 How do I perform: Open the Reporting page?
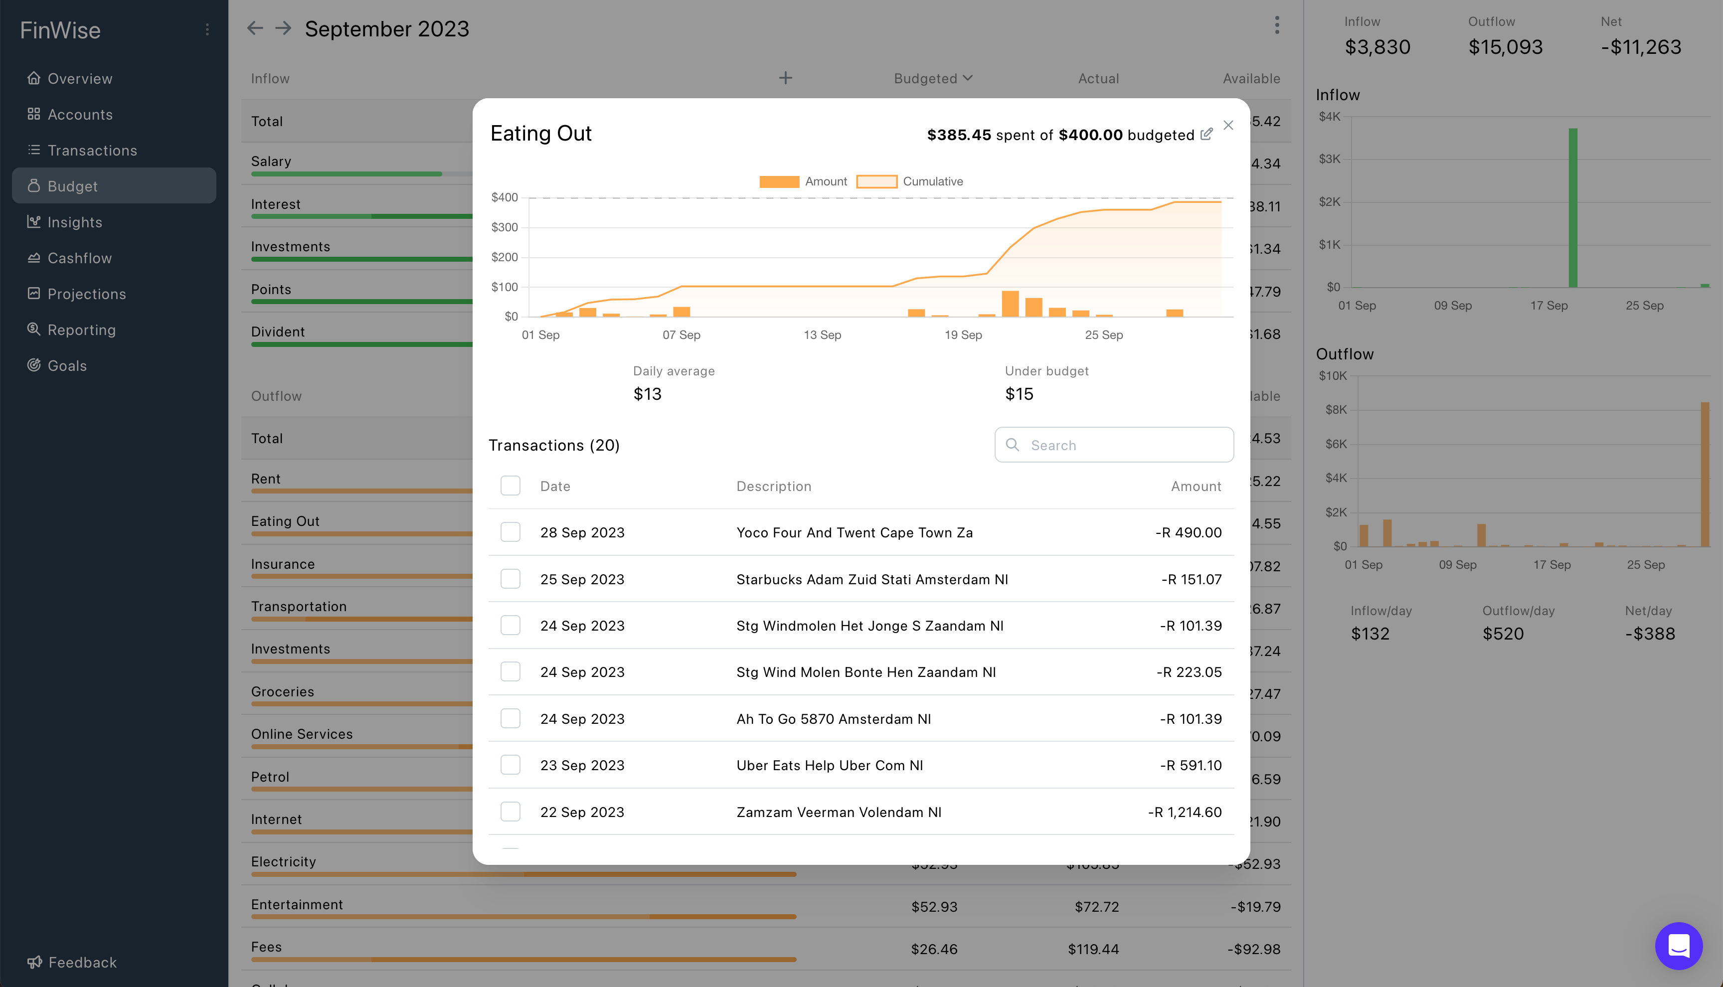(114, 330)
